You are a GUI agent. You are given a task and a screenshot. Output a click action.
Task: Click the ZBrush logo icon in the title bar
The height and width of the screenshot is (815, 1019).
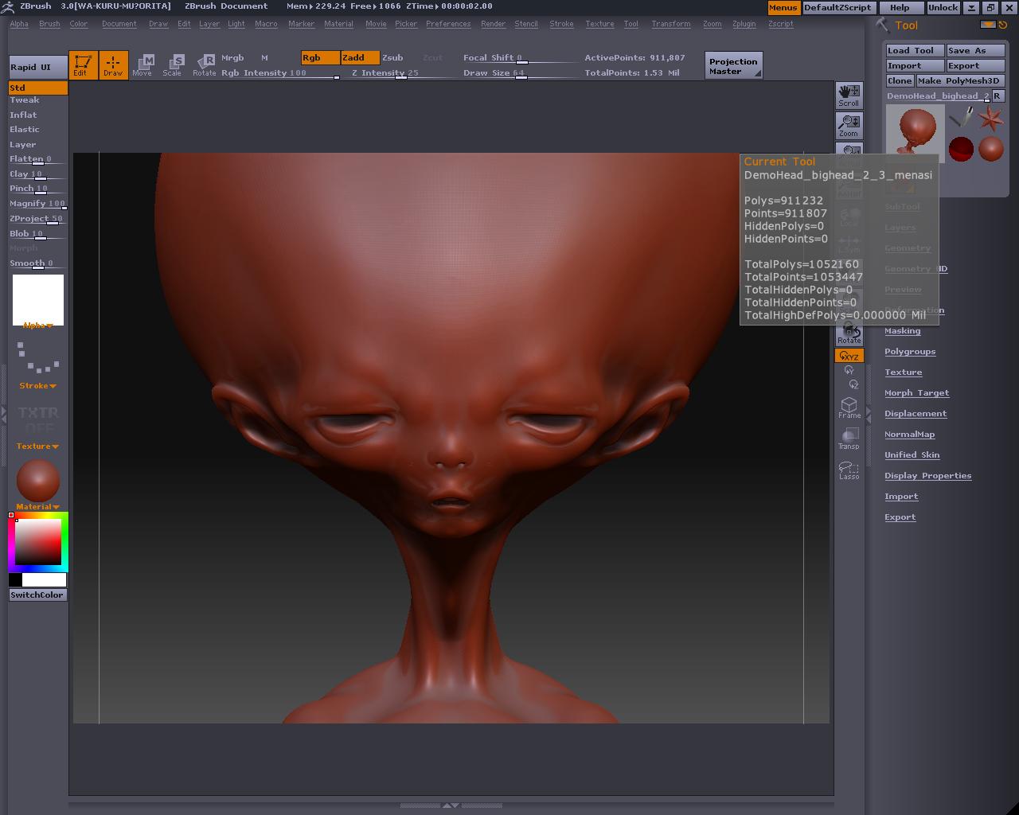point(10,6)
